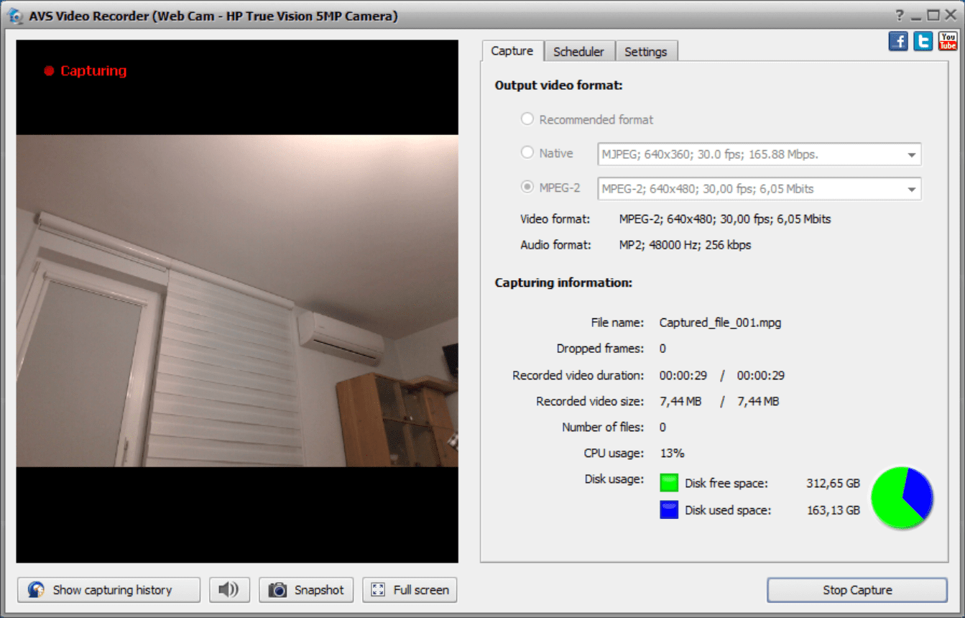Take a Snapshot of the video
The image size is (965, 618).
(306, 590)
